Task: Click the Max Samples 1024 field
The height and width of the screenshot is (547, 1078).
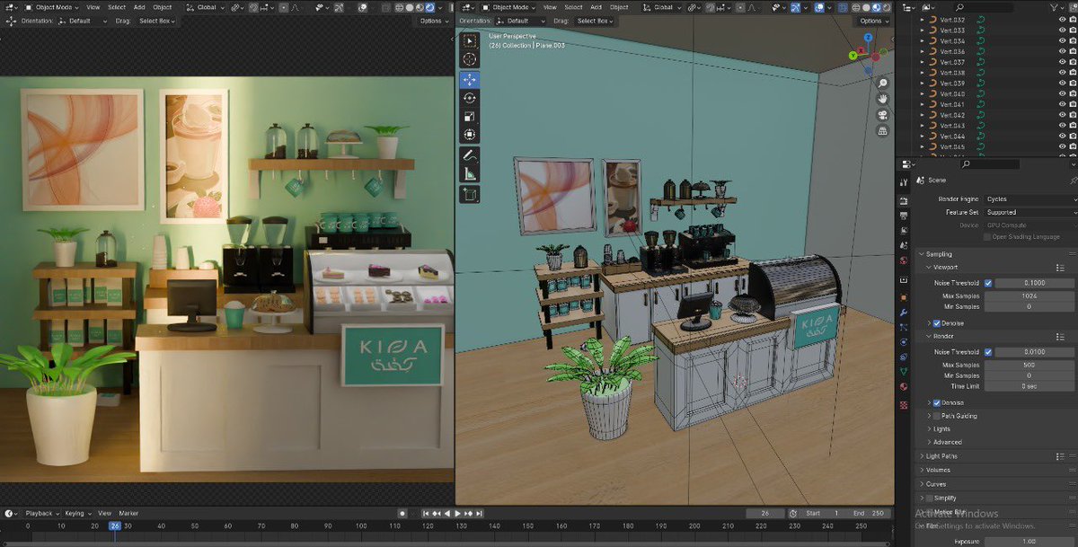Action: point(1029,296)
